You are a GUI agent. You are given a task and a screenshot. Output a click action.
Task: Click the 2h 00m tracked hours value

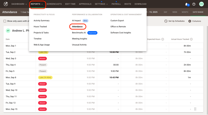pos(187,65)
